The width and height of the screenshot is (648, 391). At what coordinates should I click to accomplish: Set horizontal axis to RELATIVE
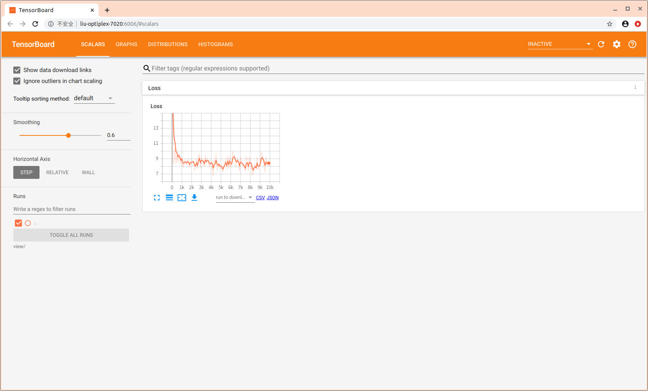(x=57, y=173)
